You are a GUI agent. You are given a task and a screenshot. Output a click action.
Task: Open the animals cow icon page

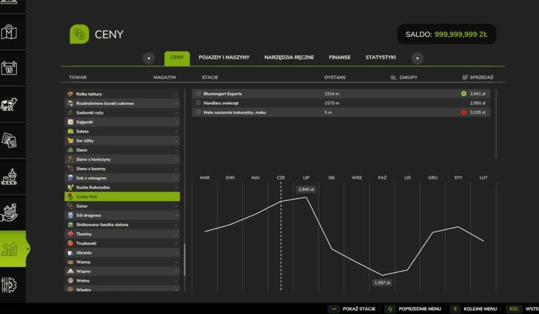pos(9,104)
